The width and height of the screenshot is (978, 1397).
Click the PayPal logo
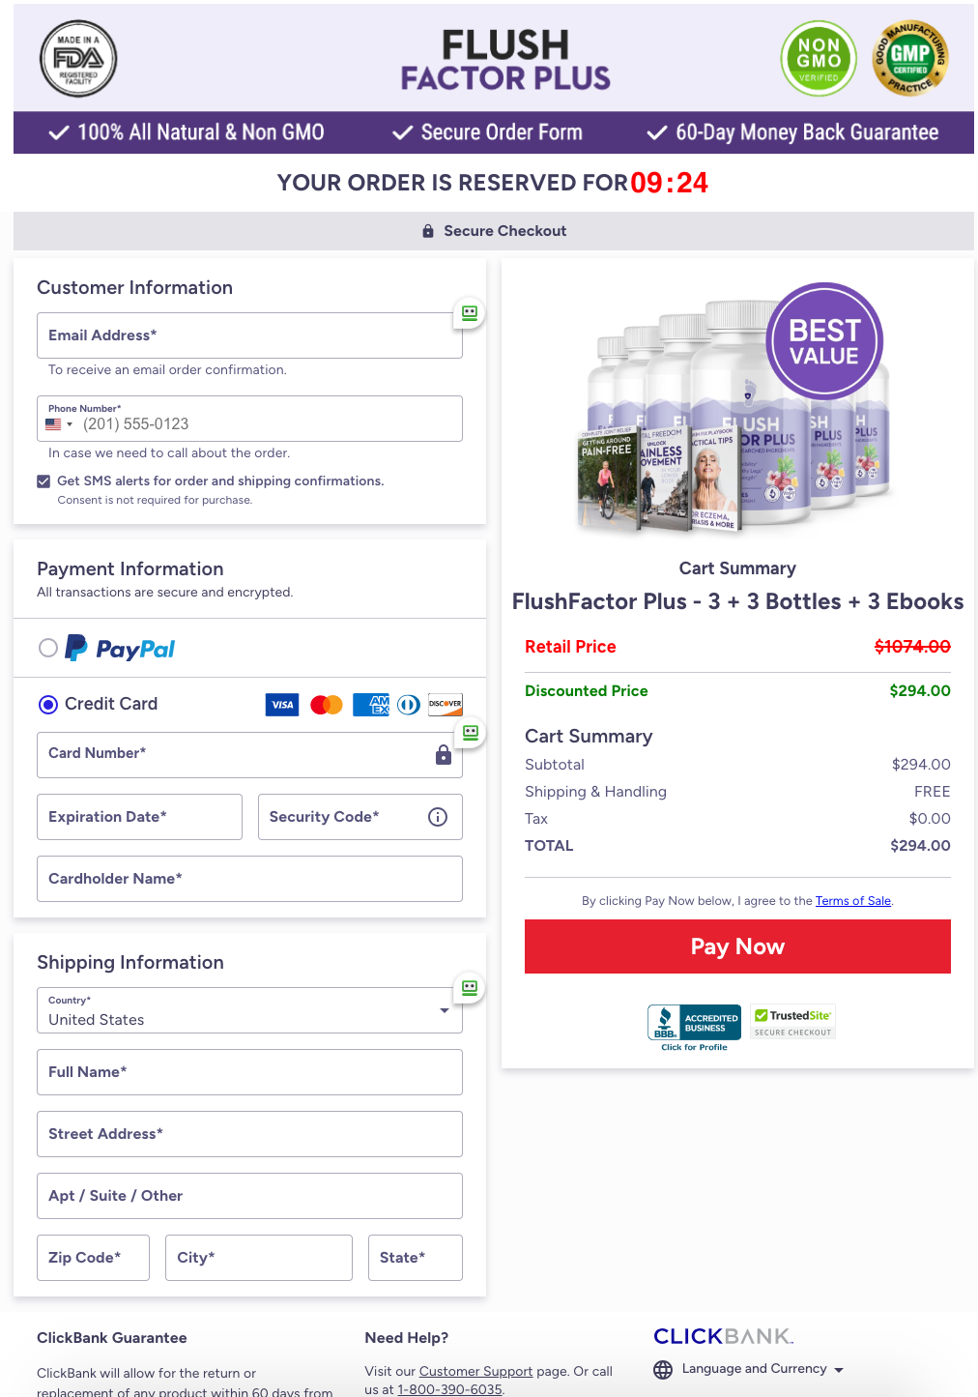(x=120, y=648)
